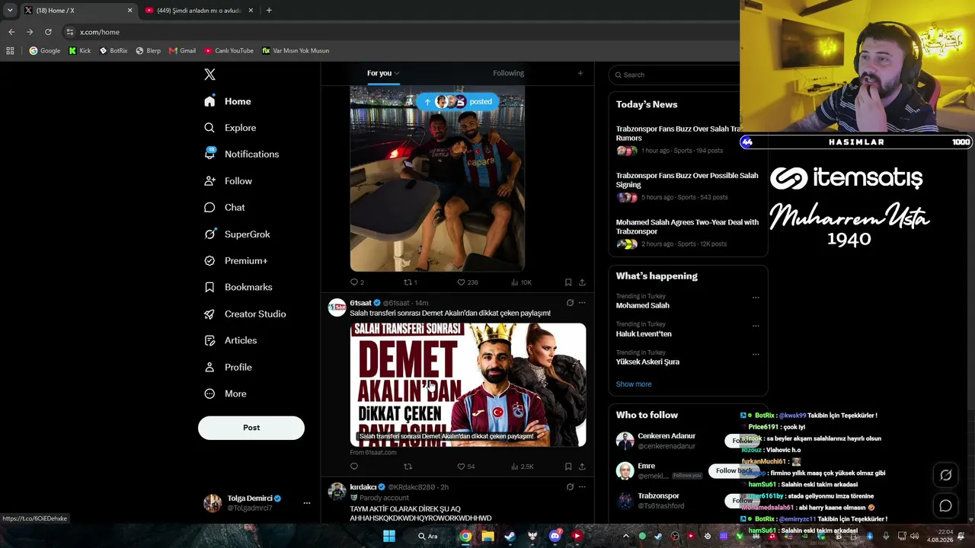Open Notifications in the sidebar

[241, 154]
